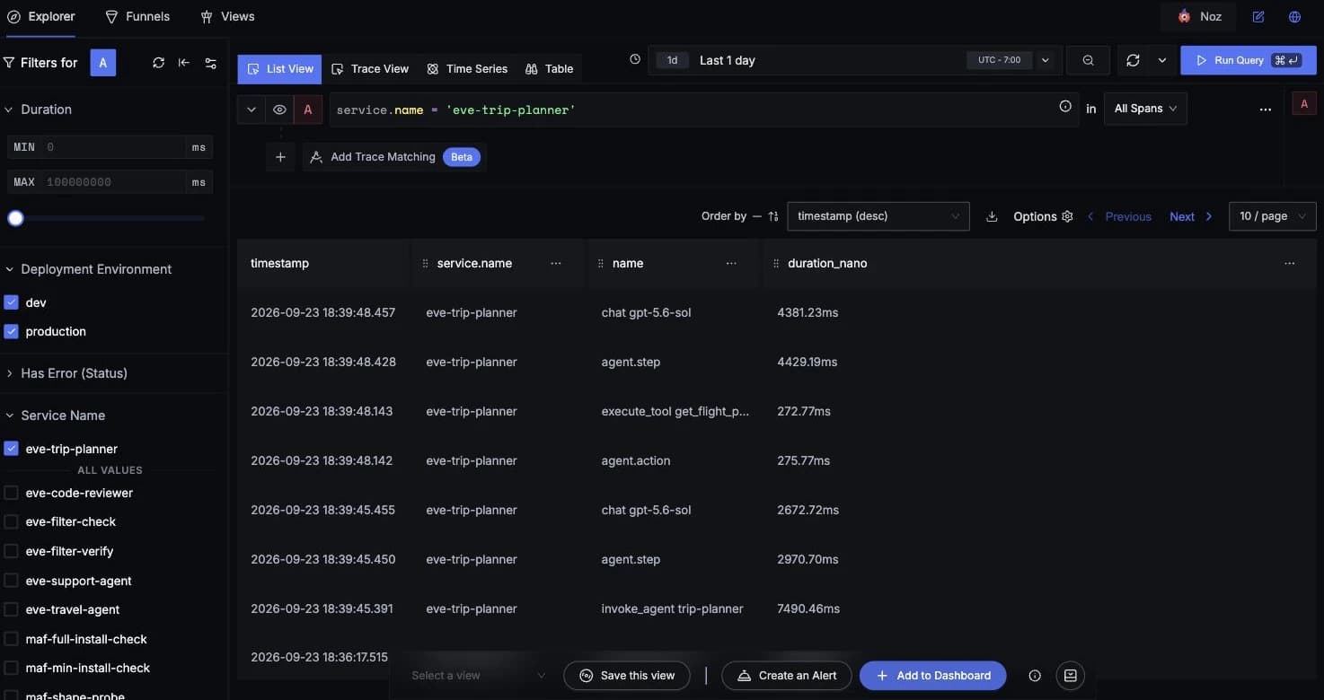Click Create an Alert button

[787, 676]
